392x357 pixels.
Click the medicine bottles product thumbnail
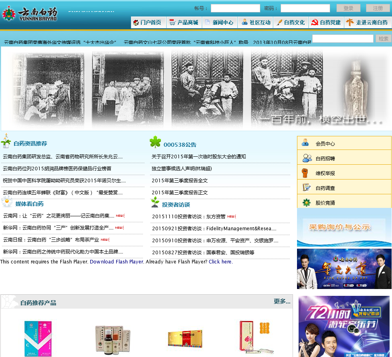pyautogui.click(x=113, y=340)
